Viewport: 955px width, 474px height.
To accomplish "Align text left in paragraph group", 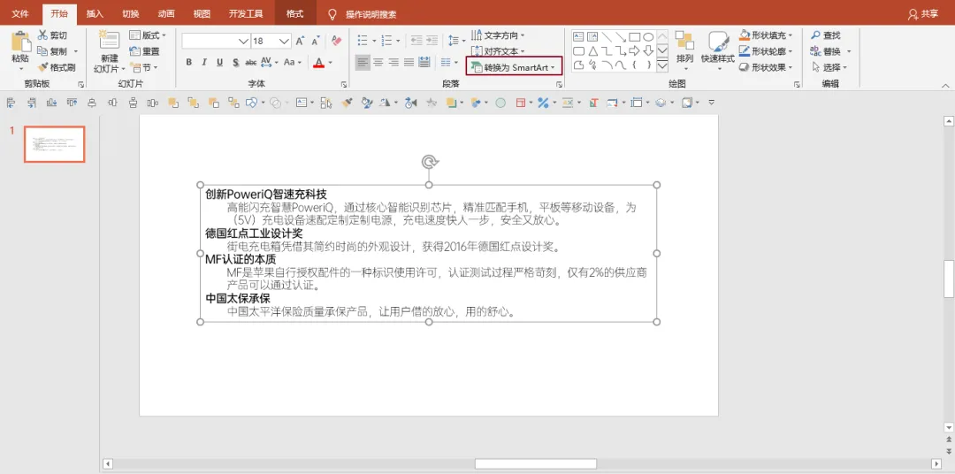I will pos(363,62).
